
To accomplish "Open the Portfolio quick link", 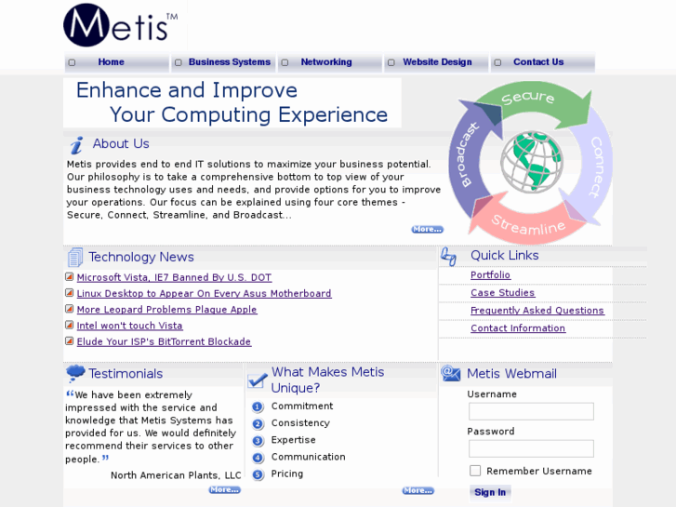I will [491, 274].
